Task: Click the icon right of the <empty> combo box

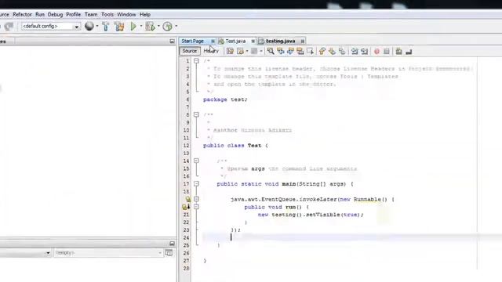Action: 169,252
